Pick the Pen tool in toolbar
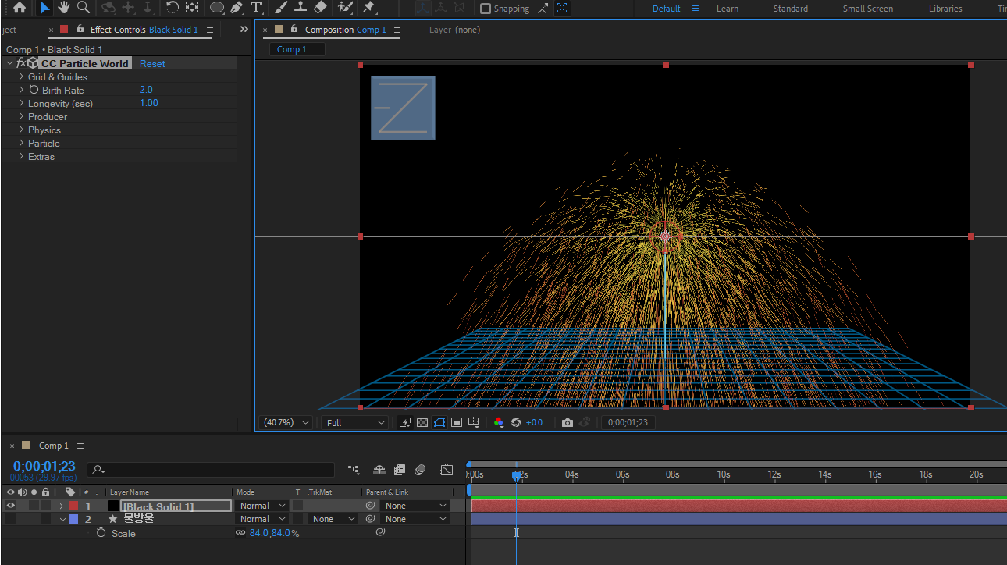 click(237, 8)
